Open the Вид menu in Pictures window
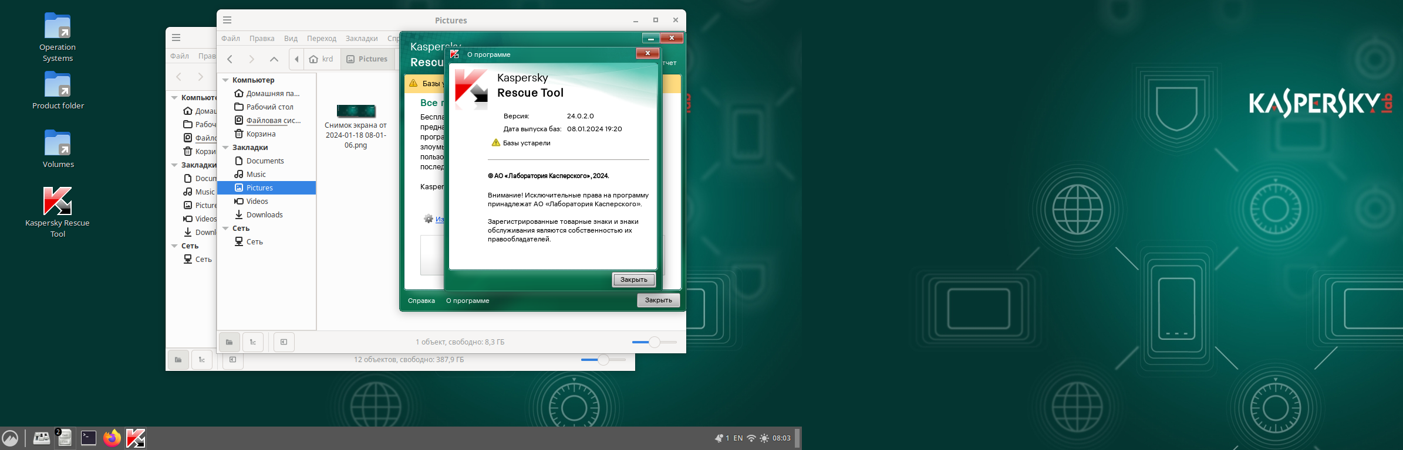 click(291, 39)
